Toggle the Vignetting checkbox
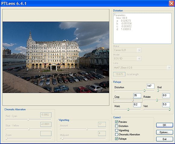Viewport: 175px width, 144px height. click(x=116, y=130)
